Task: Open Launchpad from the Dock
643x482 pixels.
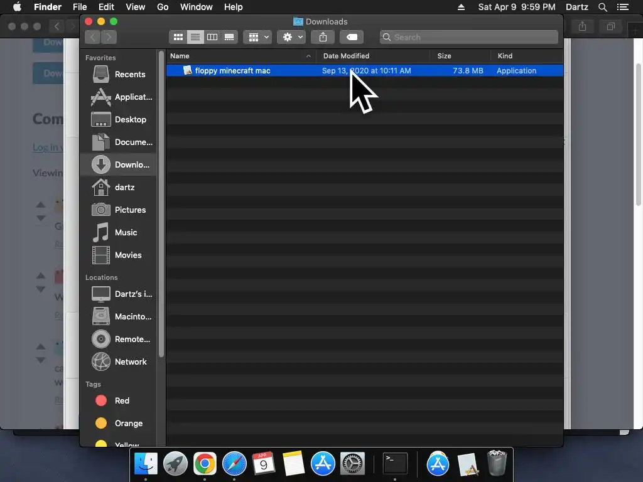Action: [175, 464]
